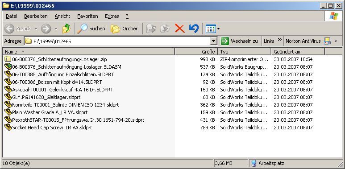345x169 pixels.
Task: Open the Extras menu
Action: [112, 16]
